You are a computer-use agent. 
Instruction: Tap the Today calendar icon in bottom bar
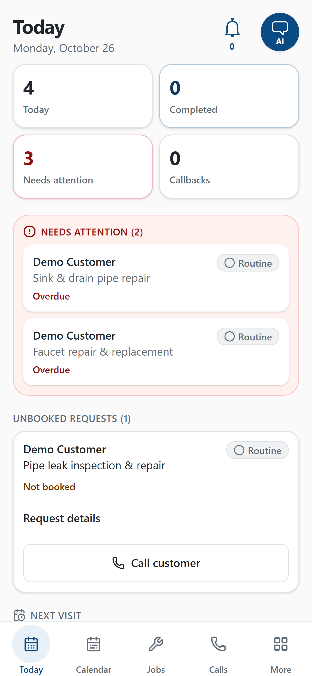coord(31,644)
